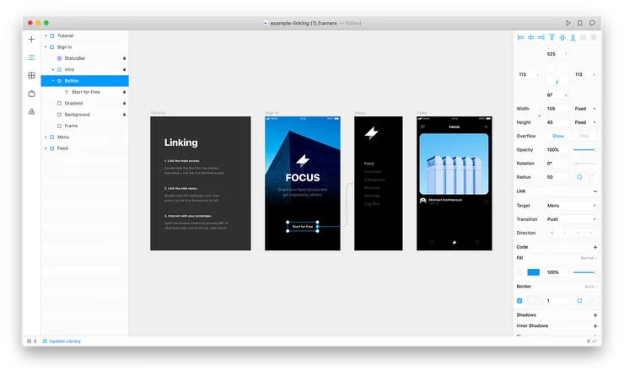Uncheck the Border checkbox

pyautogui.click(x=519, y=301)
